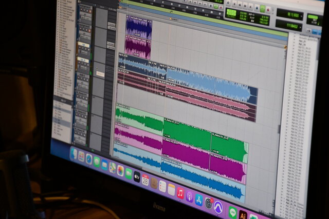The width and height of the screenshot is (329, 219).
Task: Select the long light-blue waveform clip
Action: (x=212, y=86)
